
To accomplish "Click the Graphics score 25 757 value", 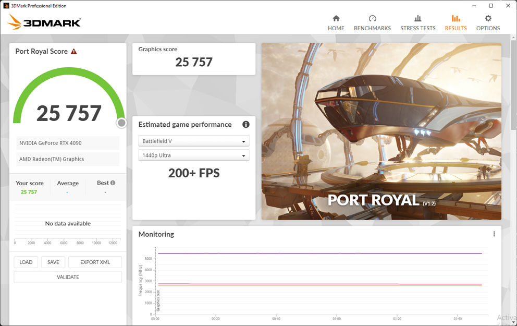I will pyautogui.click(x=194, y=62).
